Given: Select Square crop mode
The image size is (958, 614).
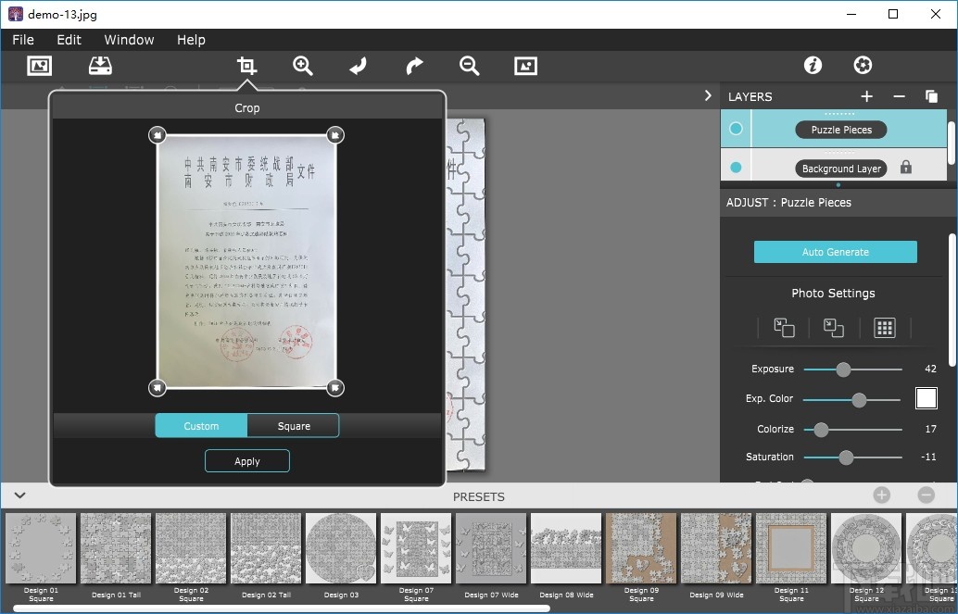Looking at the screenshot, I should point(294,426).
